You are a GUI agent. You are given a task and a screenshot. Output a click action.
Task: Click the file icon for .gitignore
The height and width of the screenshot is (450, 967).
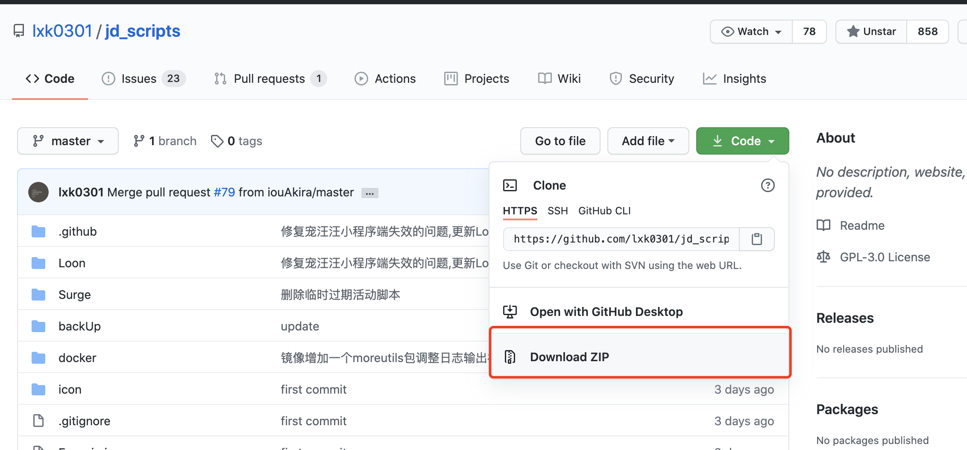click(x=38, y=421)
